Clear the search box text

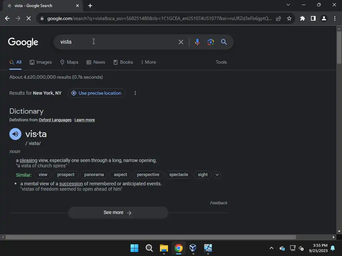[x=181, y=42]
